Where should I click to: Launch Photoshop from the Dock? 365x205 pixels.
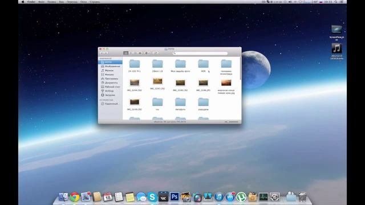(x=175, y=197)
